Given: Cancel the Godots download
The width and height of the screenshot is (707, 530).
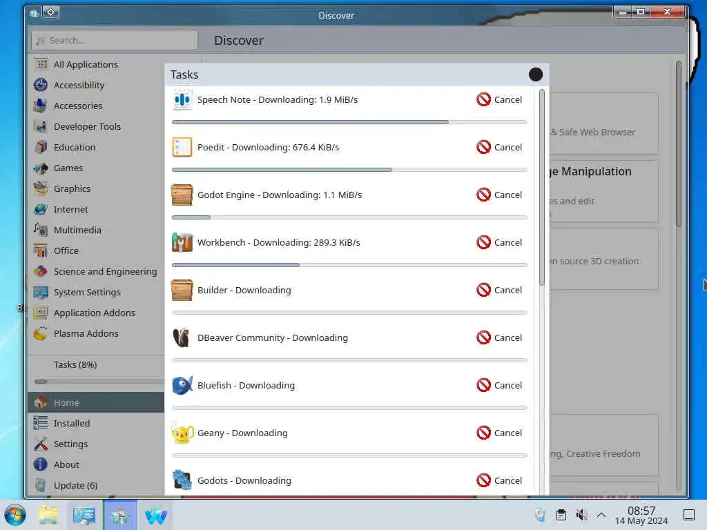Looking at the screenshot, I should (x=499, y=480).
